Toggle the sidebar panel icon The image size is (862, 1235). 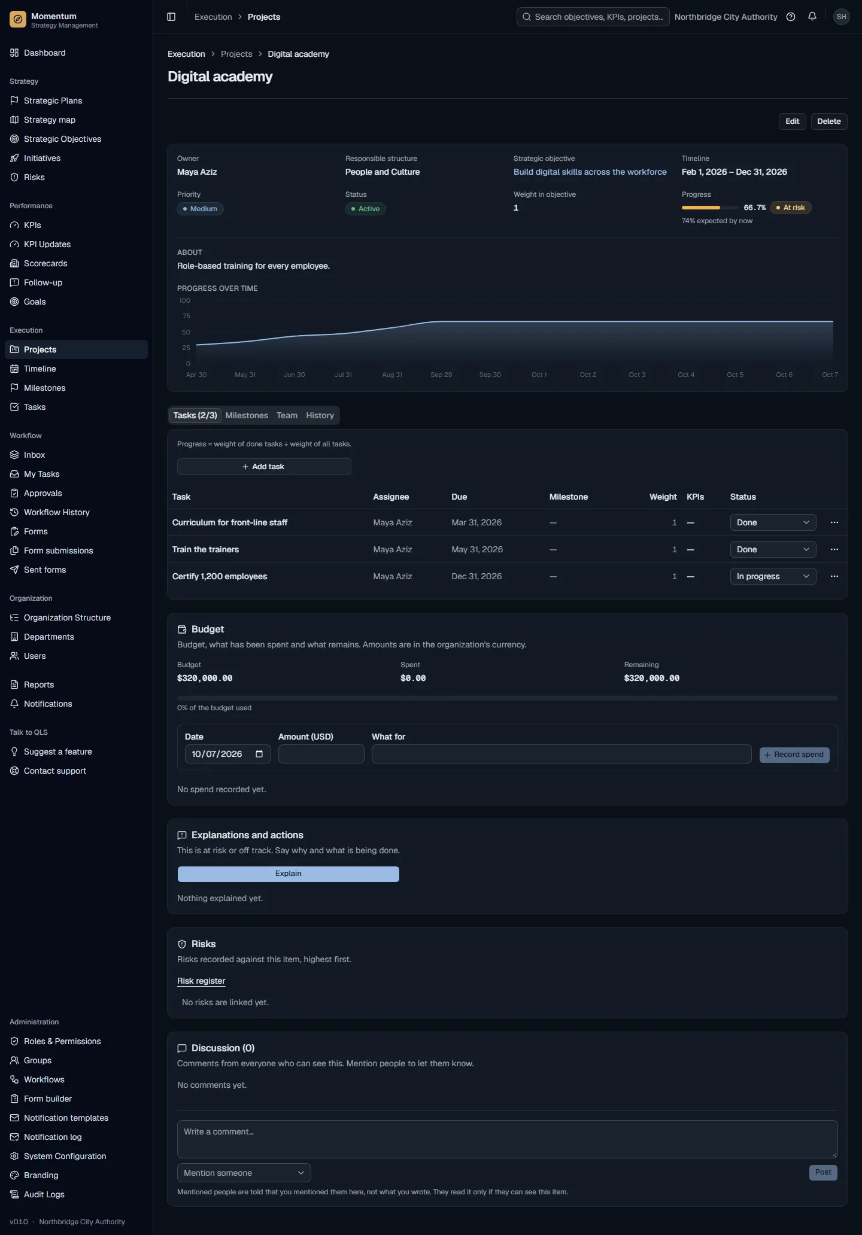pos(171,17)
